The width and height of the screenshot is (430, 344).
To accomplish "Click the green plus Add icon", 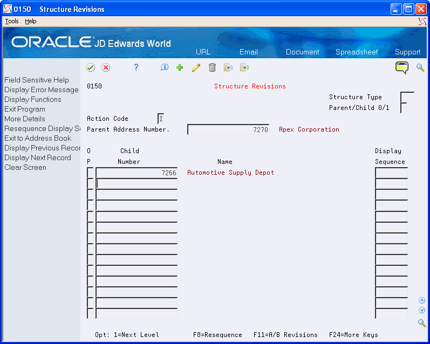I will pos(180,67).
